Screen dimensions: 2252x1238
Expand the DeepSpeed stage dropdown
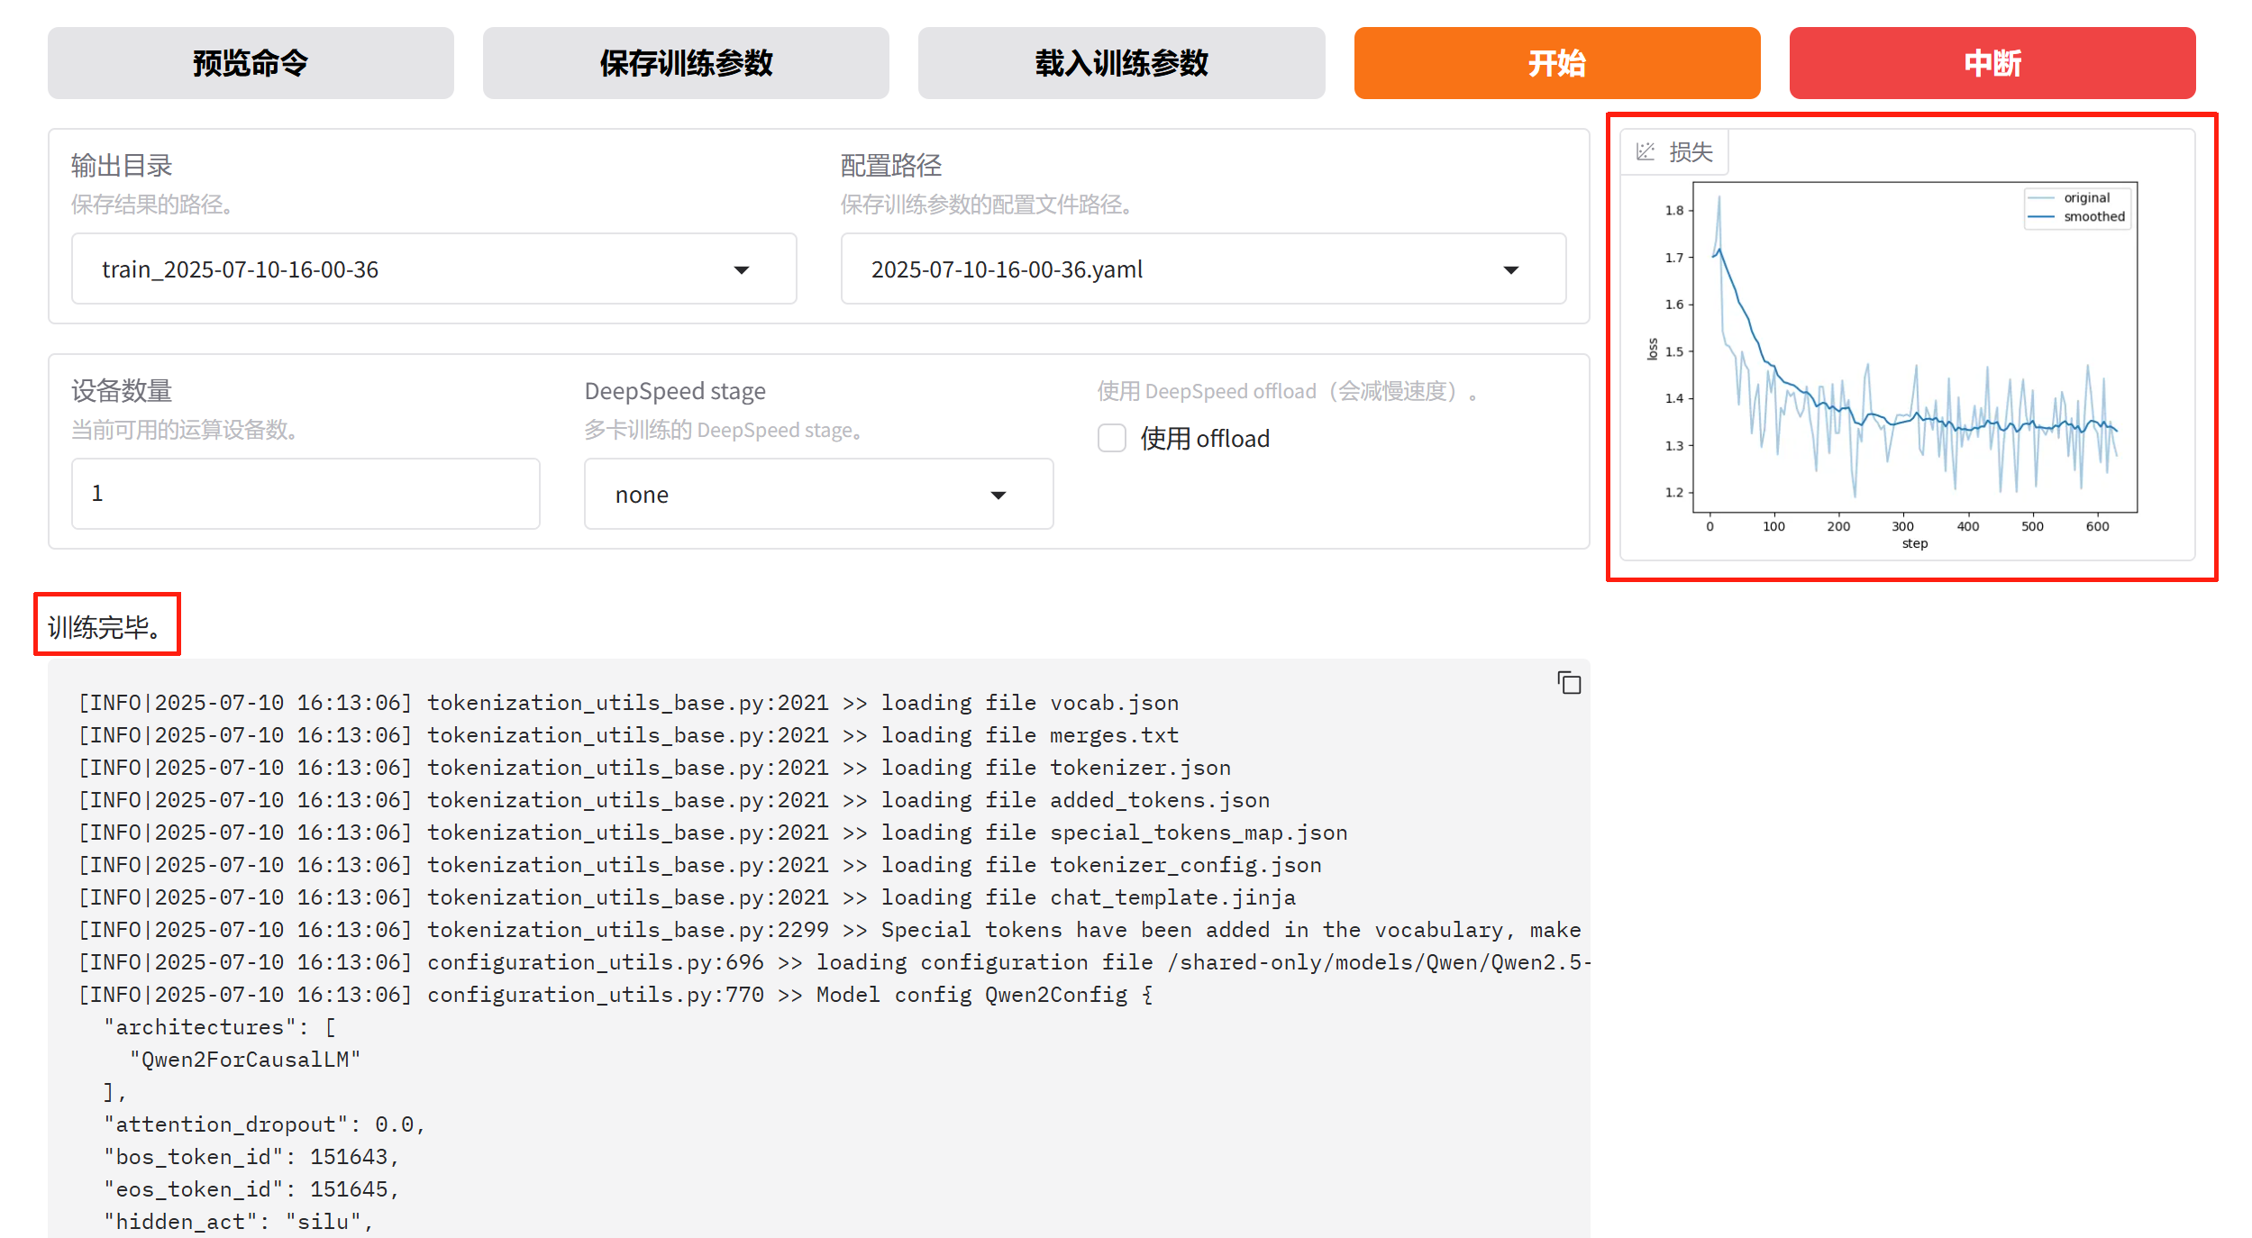(x=998, y=495)
